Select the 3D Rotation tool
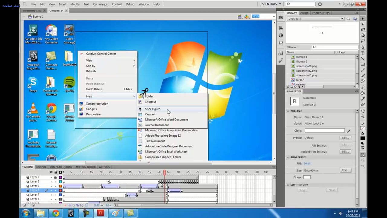 (363, 35)
